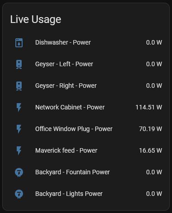172x213 pixels.
Task: Click the 16.65 W reading
Action: click(150, 150)
